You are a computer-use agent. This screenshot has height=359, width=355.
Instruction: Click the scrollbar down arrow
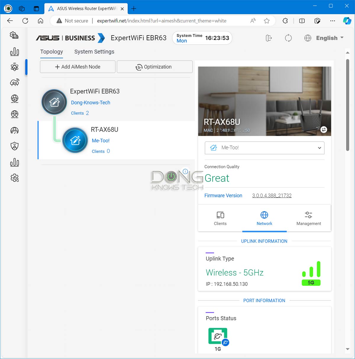pyautogui.click(x=348, y=349)
